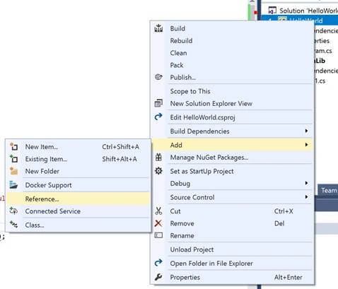Expand the Debug submenu arrow
The width and height of the screenshot is (338, 289).
coord(306,183)
